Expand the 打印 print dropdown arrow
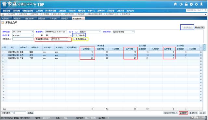Screen dimensions: 208x120 (176, 113)
